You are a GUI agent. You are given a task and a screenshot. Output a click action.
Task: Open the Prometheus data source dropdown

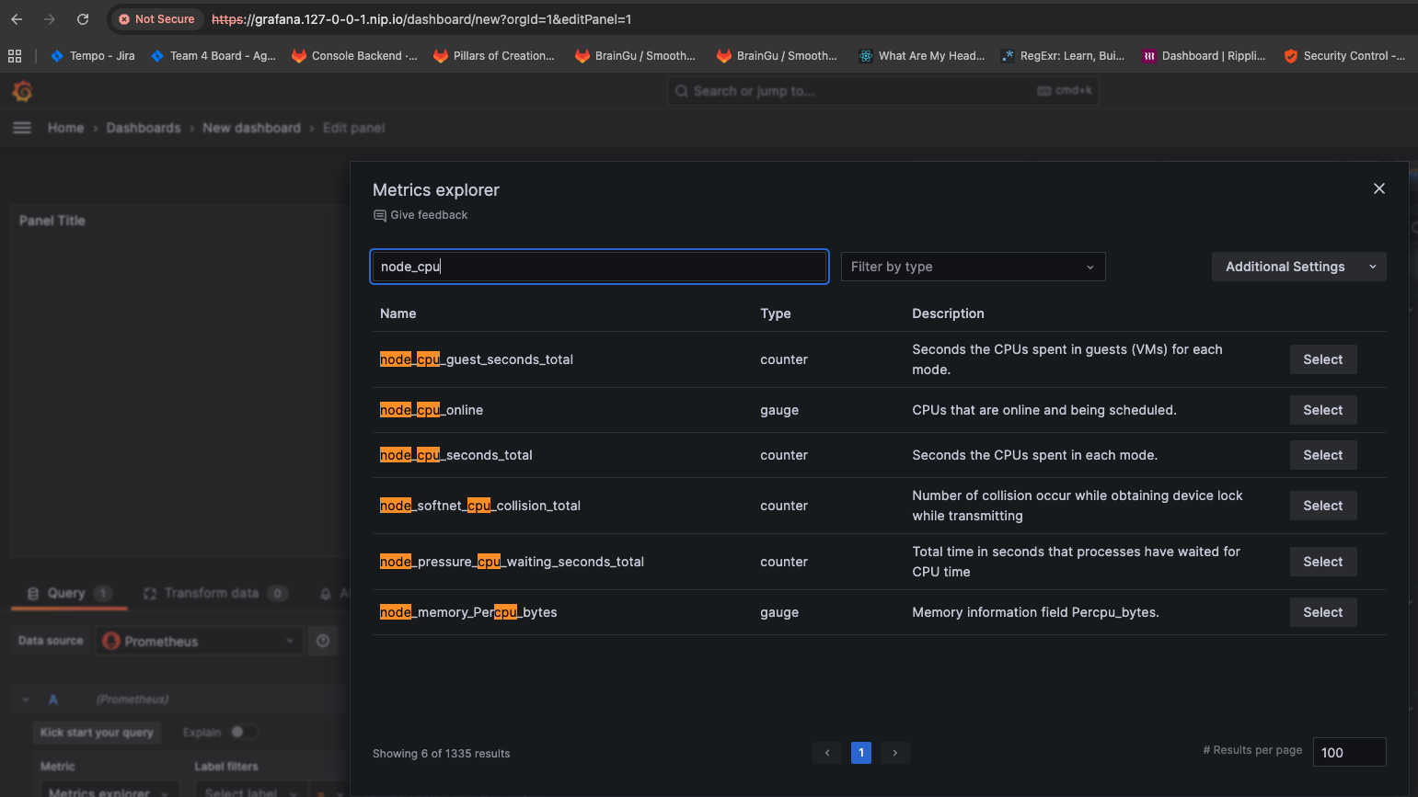pos(200,641)
